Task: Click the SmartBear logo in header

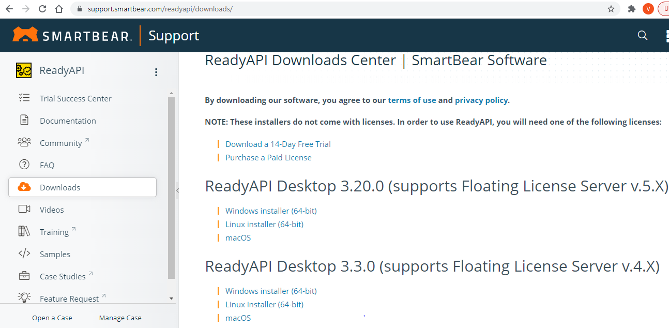Action: 72,35
